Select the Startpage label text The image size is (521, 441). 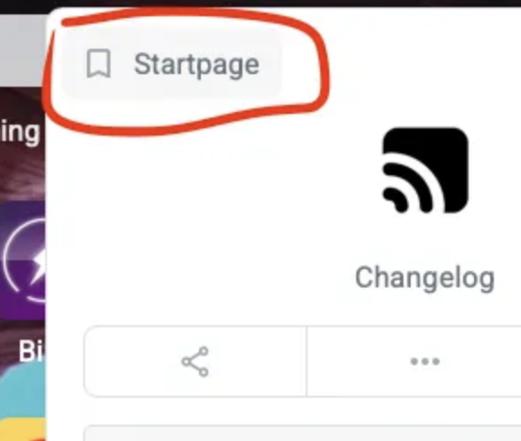[196, 65]
